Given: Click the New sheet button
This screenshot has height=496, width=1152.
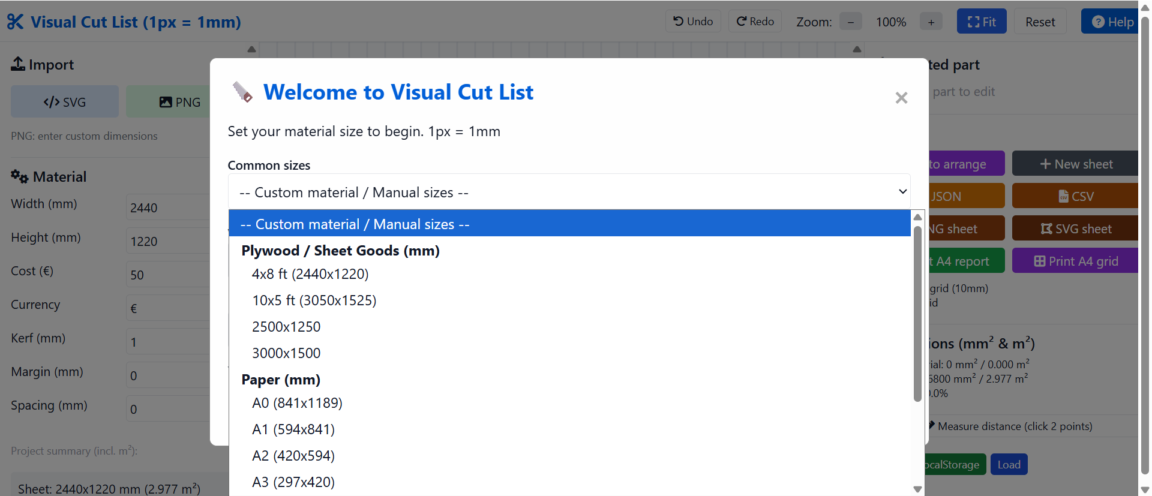Looking at the screenshot, I should tap(1075, 164).
